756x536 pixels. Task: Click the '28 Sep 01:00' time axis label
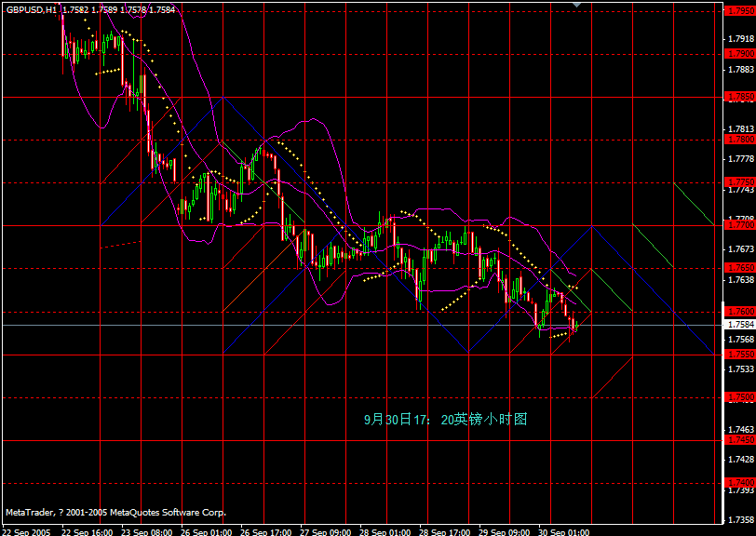385,532
